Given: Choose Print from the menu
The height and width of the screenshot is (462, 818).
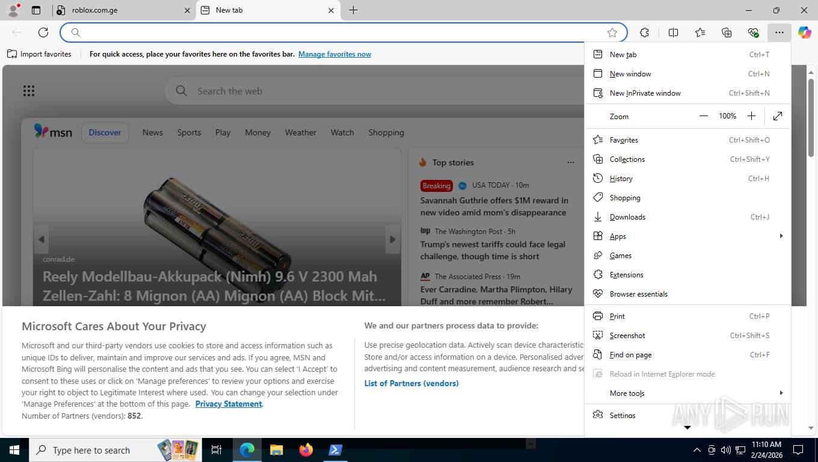Looking at the screenshot, I should pyautogui.click(x=687, y=316).
